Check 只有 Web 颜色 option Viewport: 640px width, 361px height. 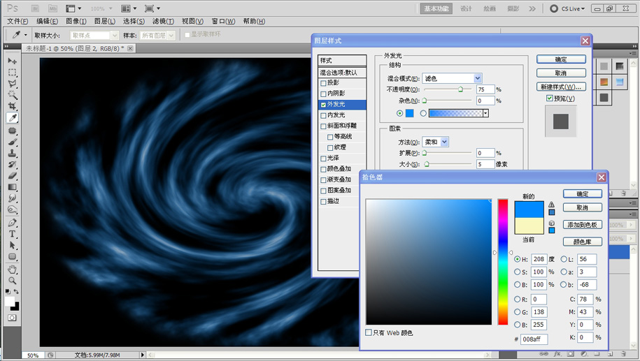tap(368, 332)
